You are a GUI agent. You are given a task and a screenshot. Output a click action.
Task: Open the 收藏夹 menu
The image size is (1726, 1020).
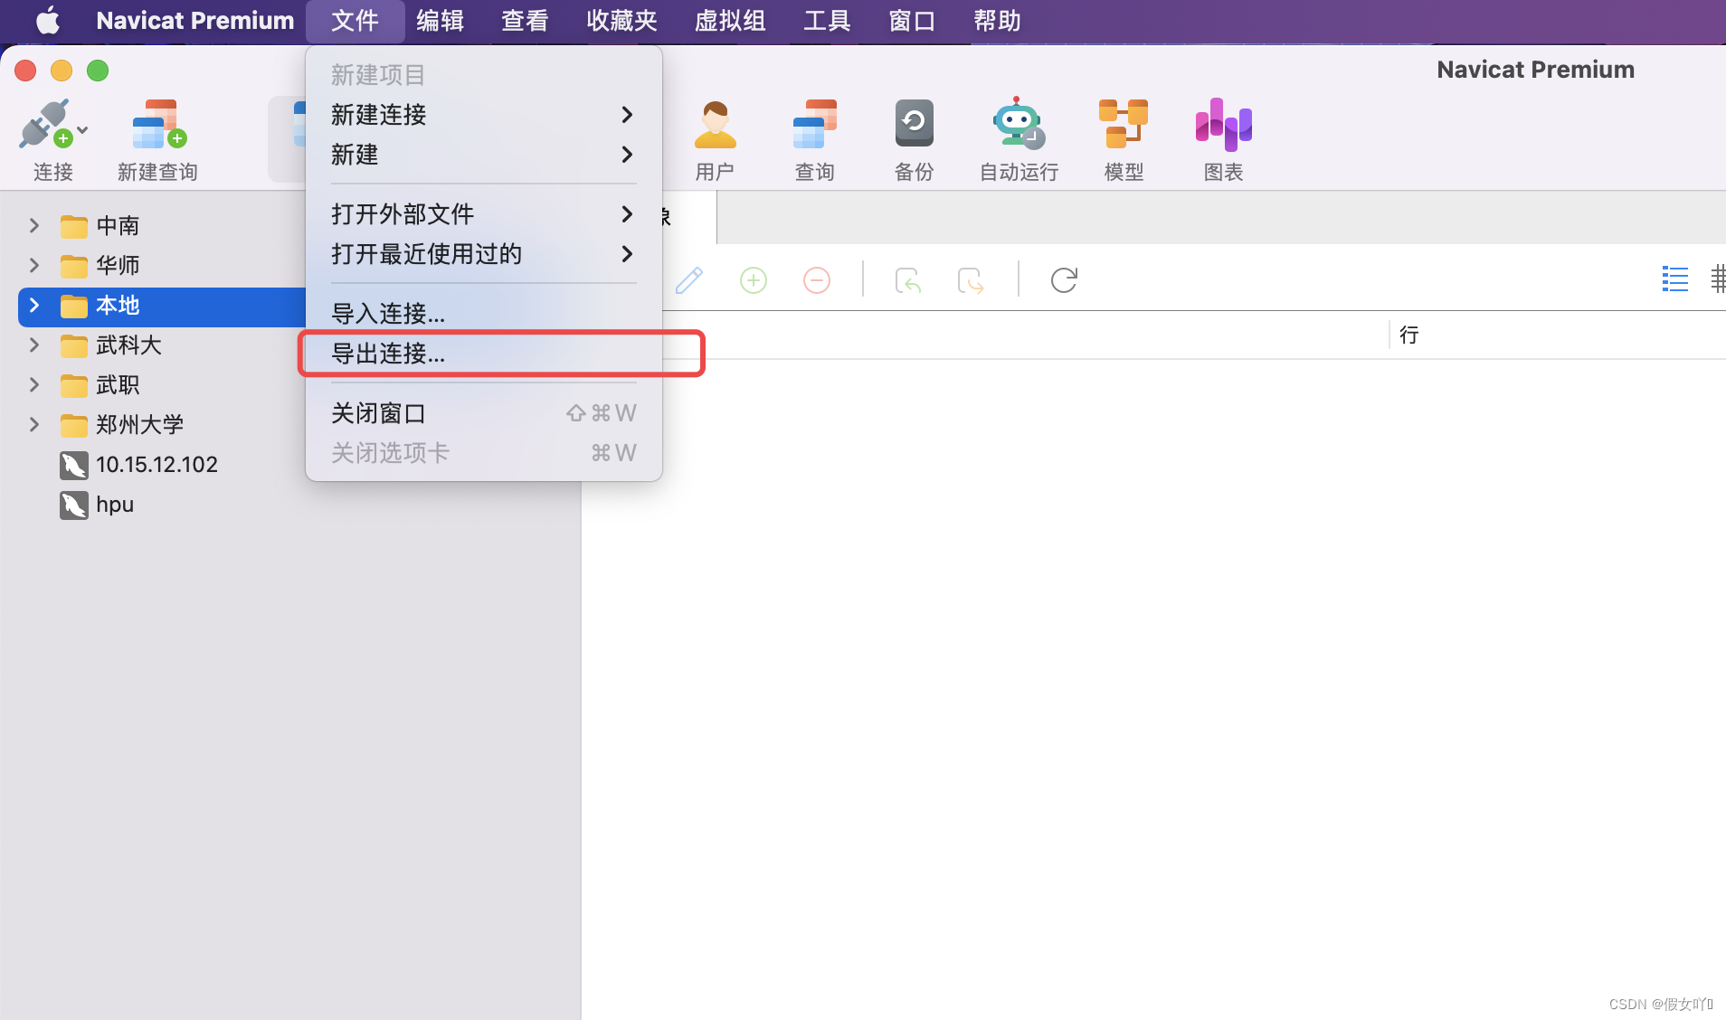coord(621,21)
